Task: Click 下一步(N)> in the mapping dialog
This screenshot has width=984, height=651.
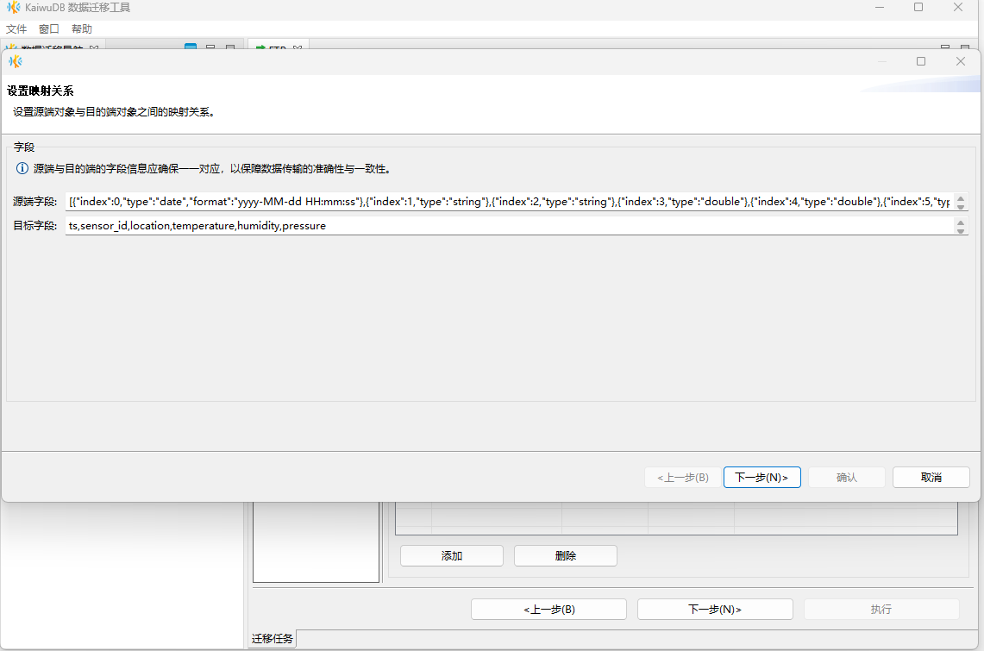Action: click(x=762, y=478)
